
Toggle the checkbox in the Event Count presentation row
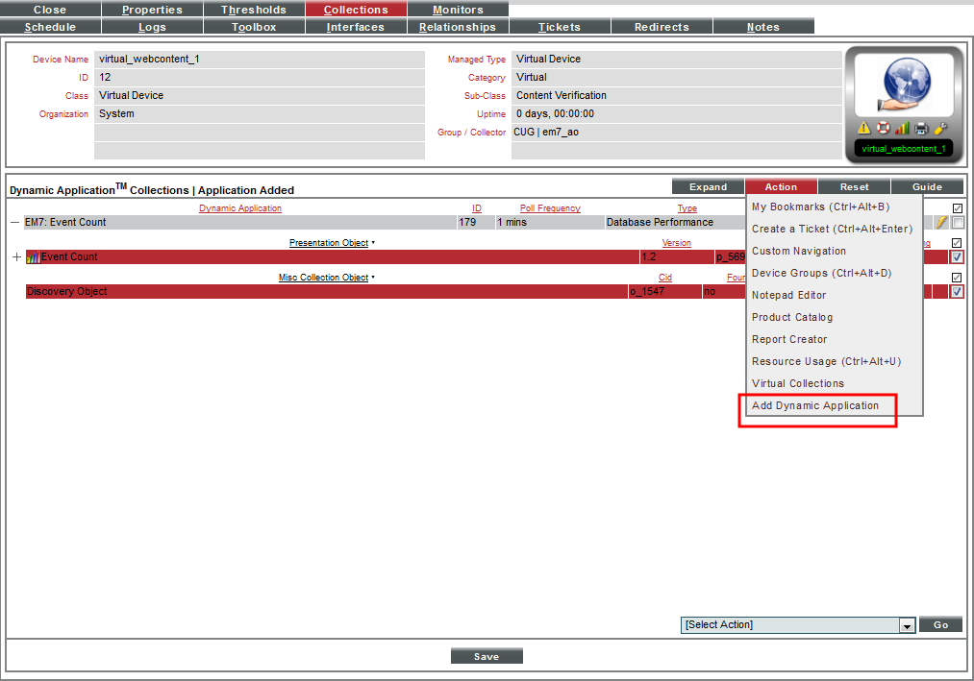[957, 257]
